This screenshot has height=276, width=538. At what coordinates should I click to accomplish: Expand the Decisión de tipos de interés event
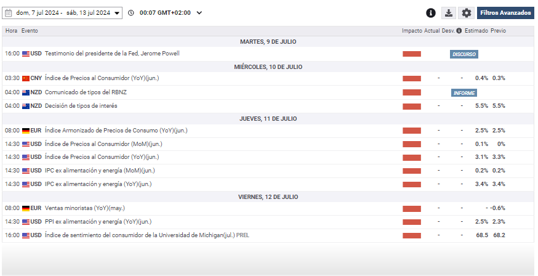[x=81, y=106]
